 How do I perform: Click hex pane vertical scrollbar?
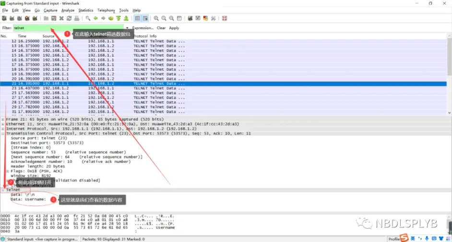click(450, 224)
